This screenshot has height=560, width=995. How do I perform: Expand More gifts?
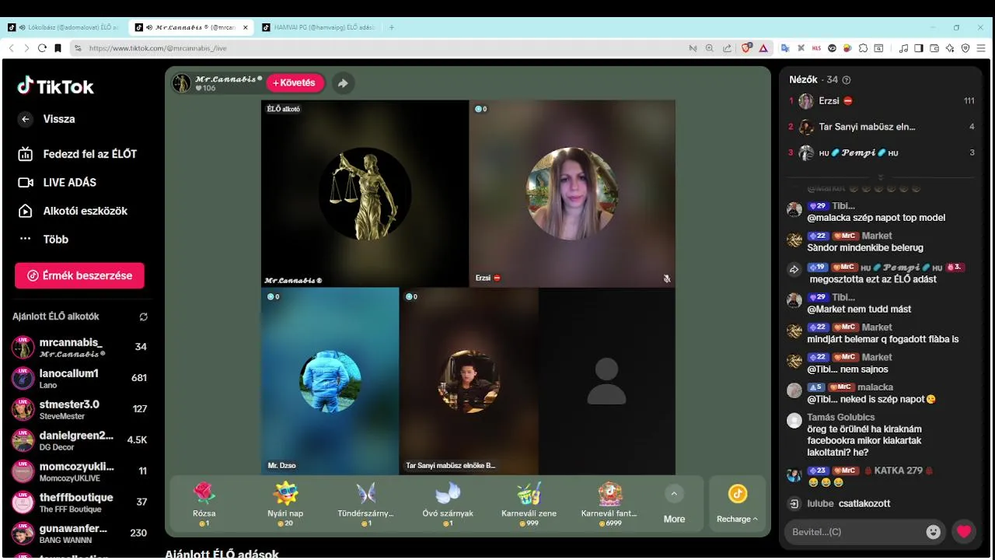674,504
